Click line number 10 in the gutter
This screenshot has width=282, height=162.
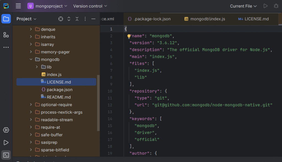pyautogui.click(x=110, y=91)
